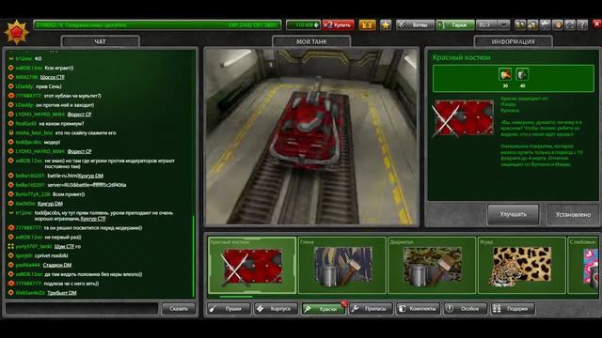602x338 pixels.
Task: Select the С любовью paint card
Action: 583,265
